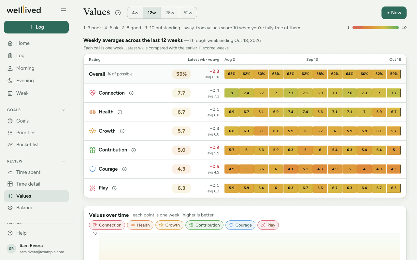Click the Health dumbbell icon in the table
This screenshot has width=417, height=260.
click(93, 112)
